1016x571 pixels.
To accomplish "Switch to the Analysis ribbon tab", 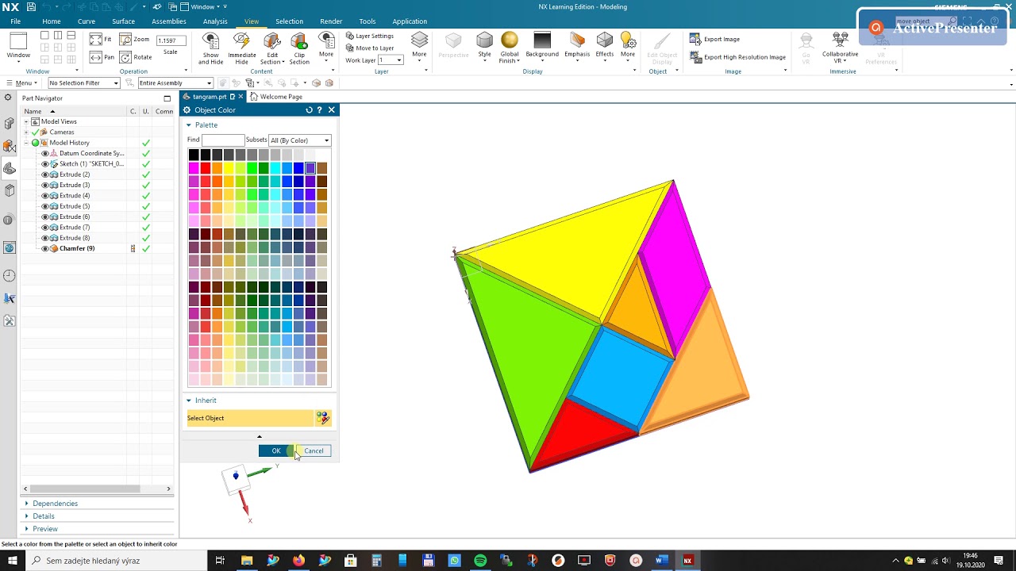I will point(215,21).
